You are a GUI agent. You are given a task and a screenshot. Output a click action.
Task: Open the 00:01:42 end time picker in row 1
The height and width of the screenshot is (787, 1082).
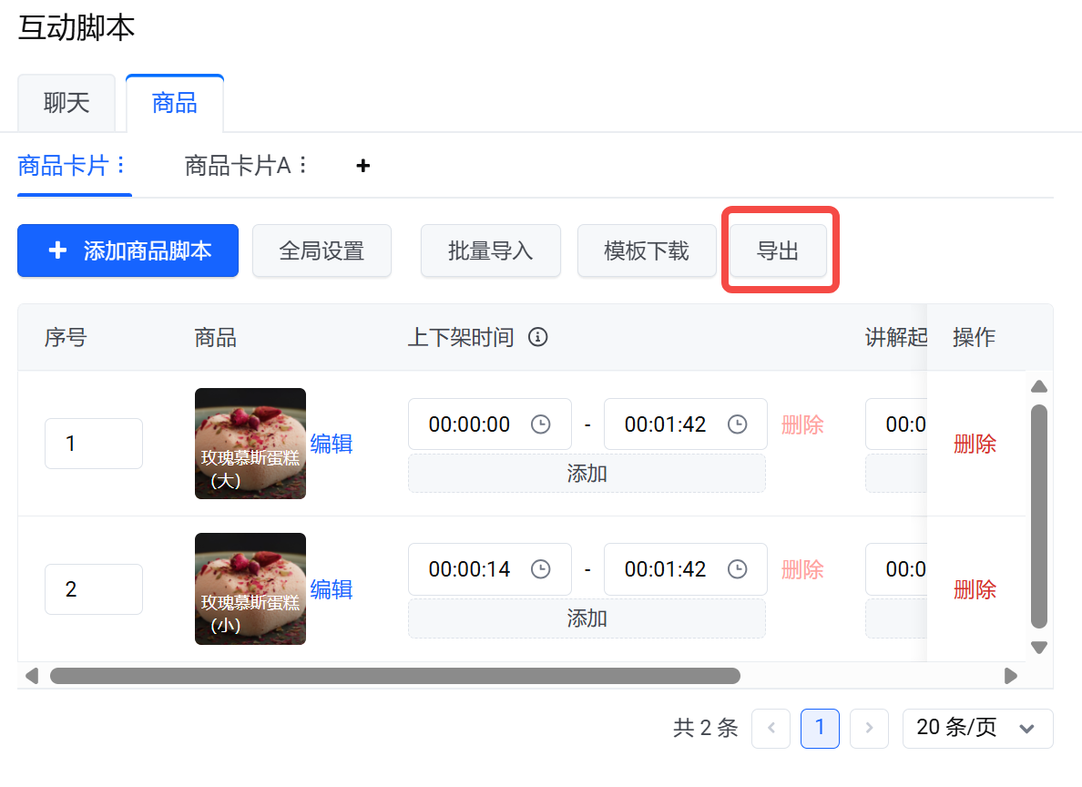click(x=686, y=424)
